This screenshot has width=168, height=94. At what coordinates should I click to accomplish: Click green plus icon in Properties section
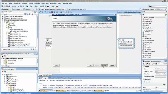pos(164,85)
